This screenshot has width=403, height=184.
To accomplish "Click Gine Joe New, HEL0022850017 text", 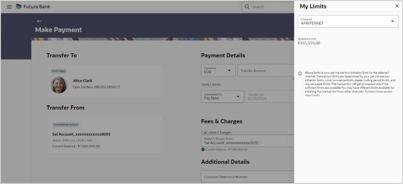I will pyautogui.click(x=96, y=87).
